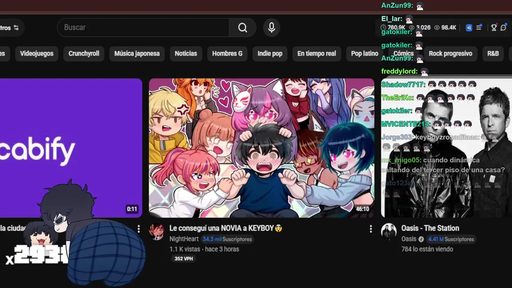
Task: Click "784 lo están viendo" text
Action: (427, 249)
